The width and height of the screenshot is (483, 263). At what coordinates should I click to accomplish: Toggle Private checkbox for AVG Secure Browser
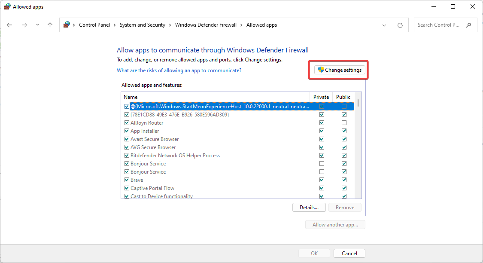click(322, 147)
